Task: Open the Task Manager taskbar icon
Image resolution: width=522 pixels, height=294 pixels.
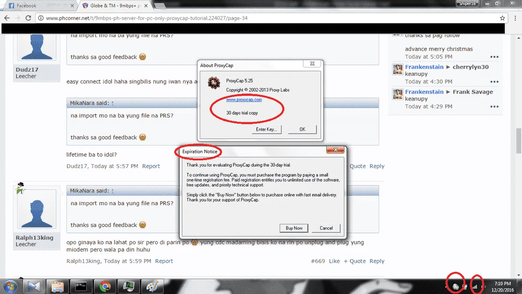Action: coord(129,286)
